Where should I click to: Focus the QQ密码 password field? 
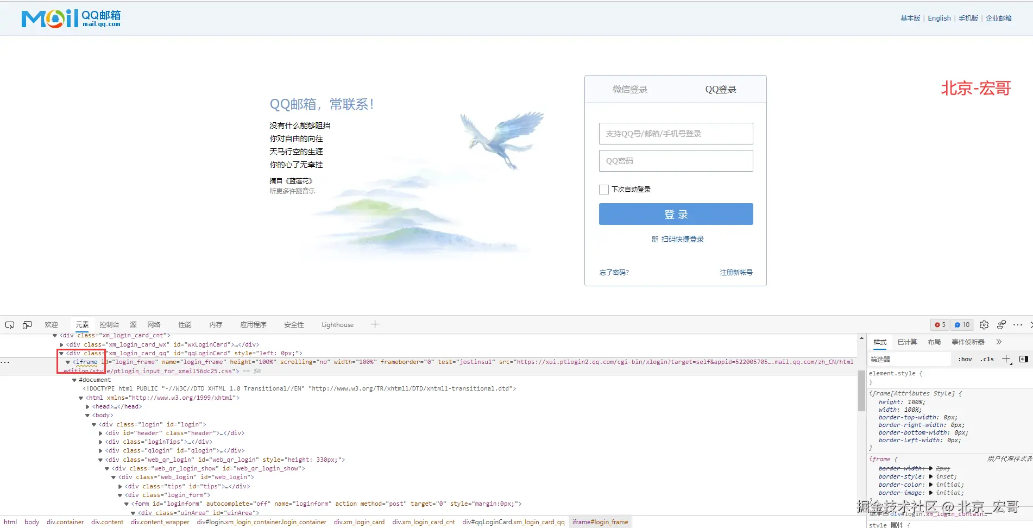(676, 161)
